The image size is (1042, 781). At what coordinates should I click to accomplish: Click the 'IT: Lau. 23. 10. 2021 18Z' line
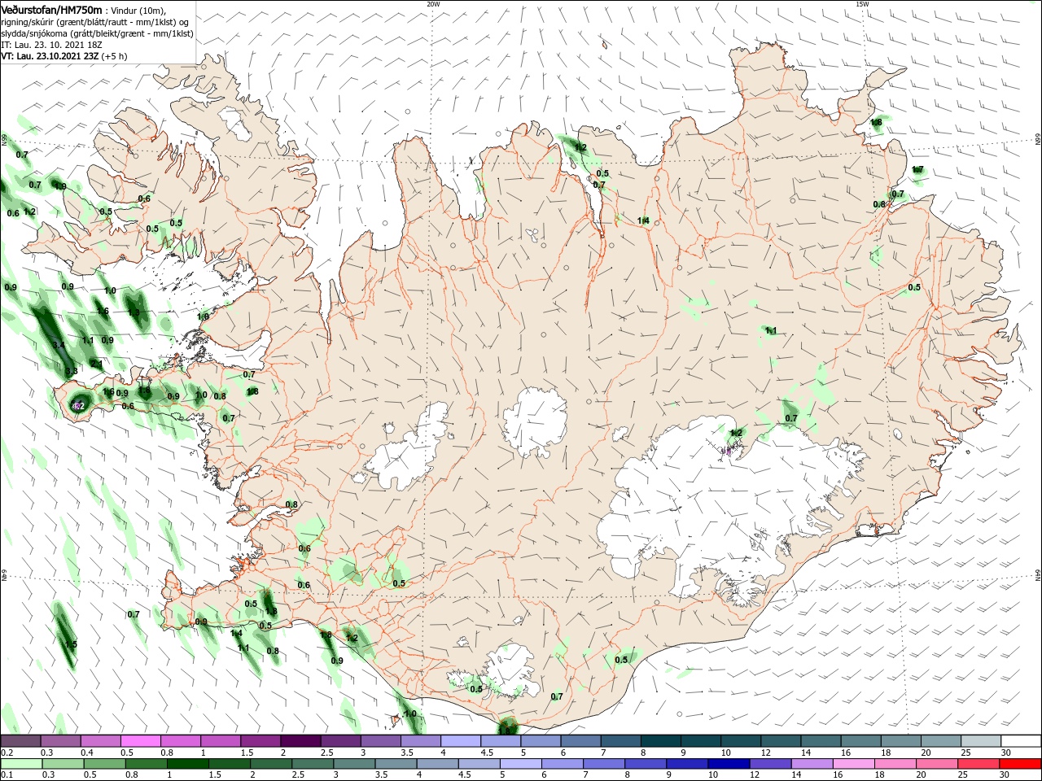pos(51,45)
